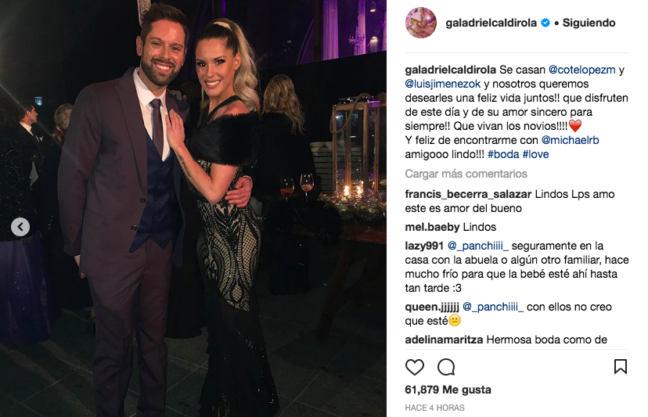This screenshot has width=648, height=417.
Task: Click the verified badge icon
Action: point(545,23)
